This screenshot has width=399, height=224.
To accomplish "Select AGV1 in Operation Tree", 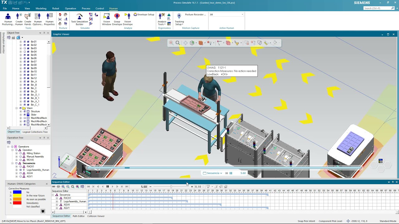I will [x=30, y=176].
